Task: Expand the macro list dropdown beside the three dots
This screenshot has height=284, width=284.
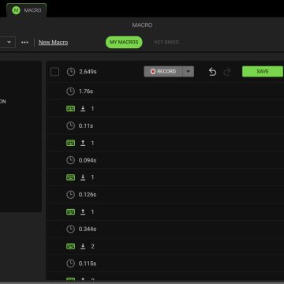Action: pos(9,43)
